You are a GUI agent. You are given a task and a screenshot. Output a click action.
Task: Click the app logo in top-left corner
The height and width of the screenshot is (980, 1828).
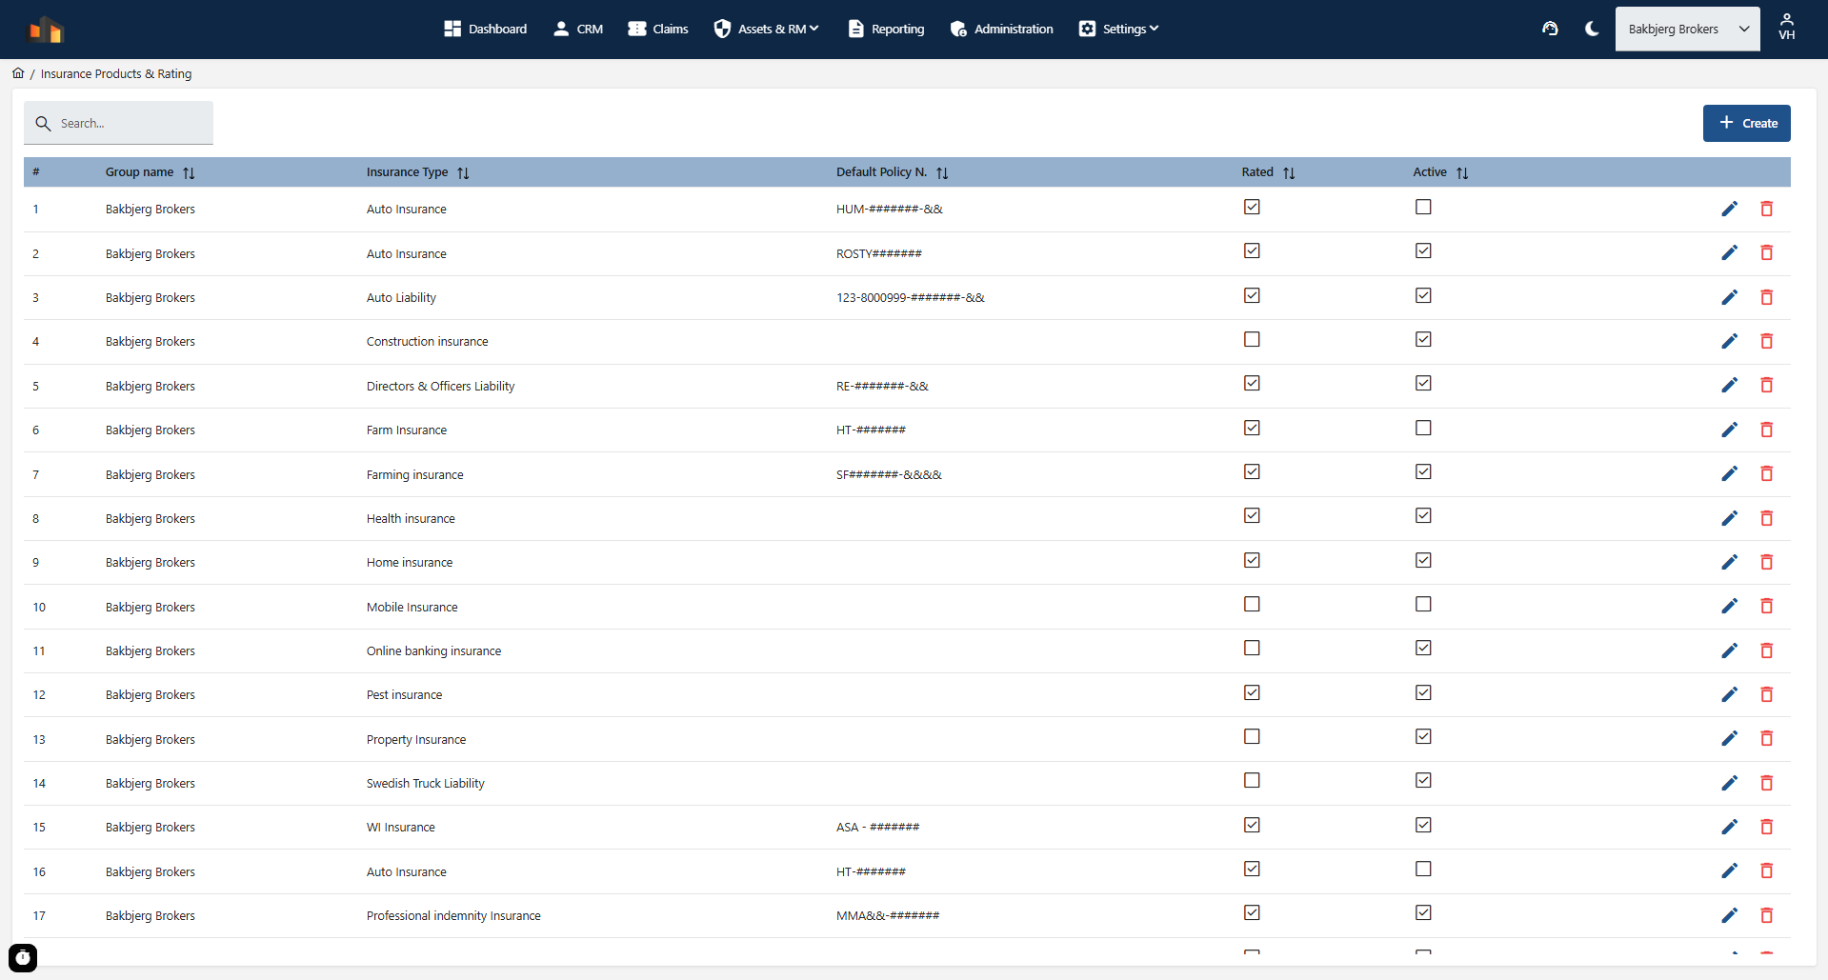(45, 30)
